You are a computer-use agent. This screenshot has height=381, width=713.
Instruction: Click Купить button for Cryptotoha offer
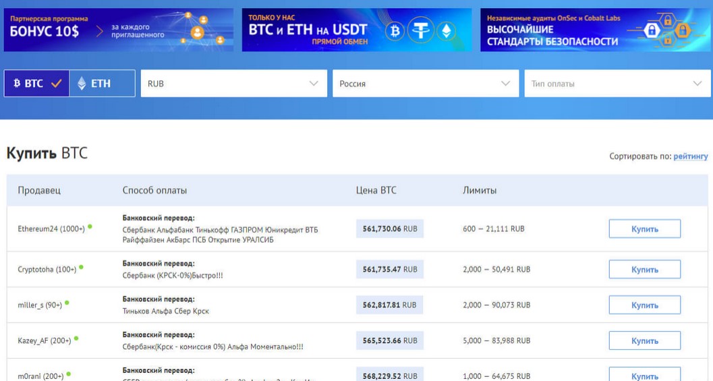645,269
